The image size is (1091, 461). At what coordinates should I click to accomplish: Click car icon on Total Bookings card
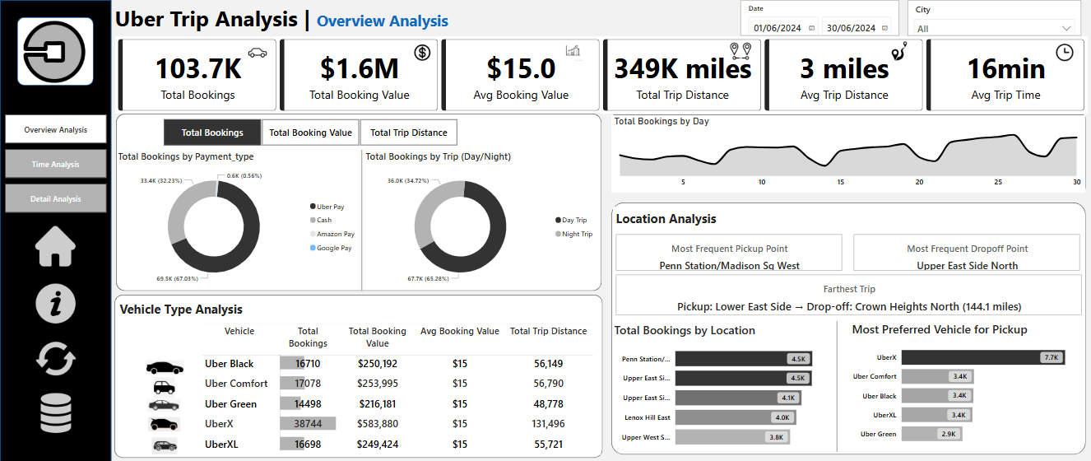pos(258,53)
